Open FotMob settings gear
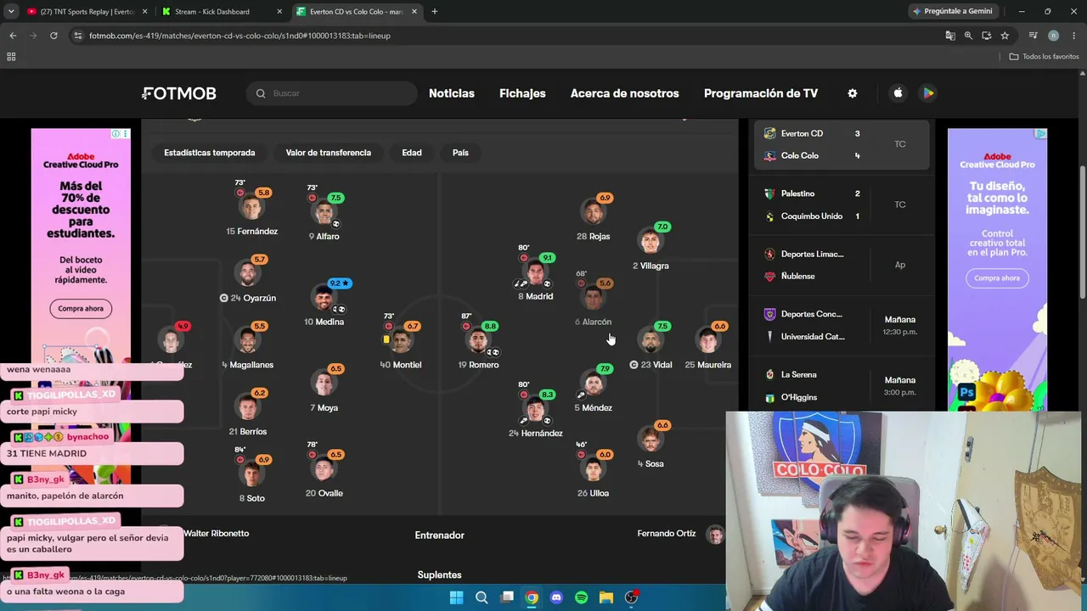The width and height of the screenshot is (1087, 611). (853, 93)
